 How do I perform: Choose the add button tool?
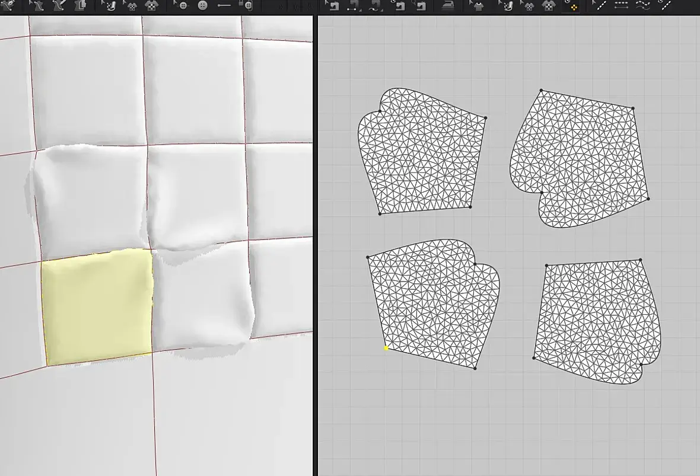click(x=203, y=5)
